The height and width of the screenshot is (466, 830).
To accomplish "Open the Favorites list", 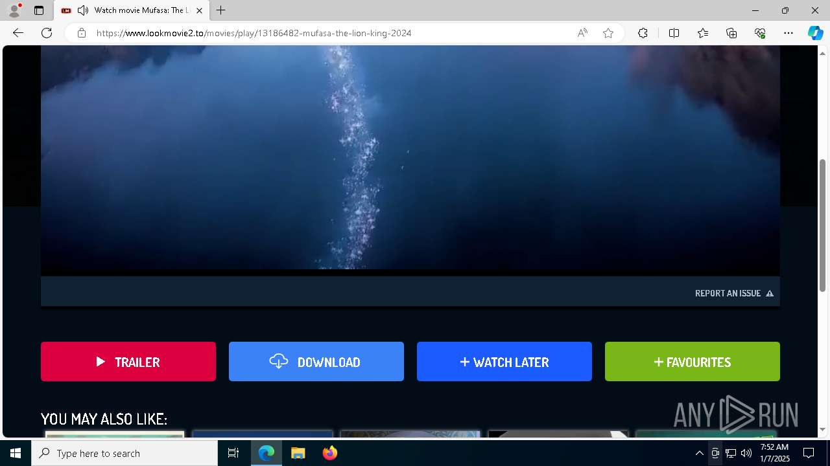I will 703,33.
